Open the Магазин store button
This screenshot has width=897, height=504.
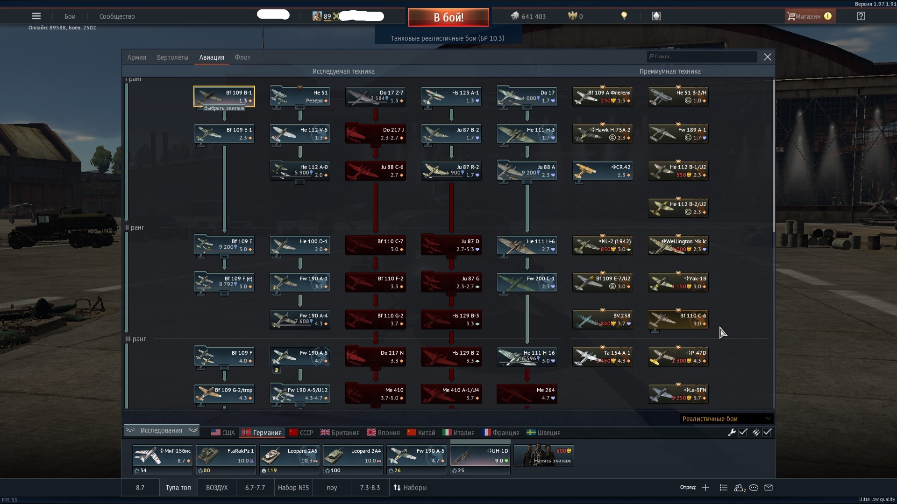(810, 16)
